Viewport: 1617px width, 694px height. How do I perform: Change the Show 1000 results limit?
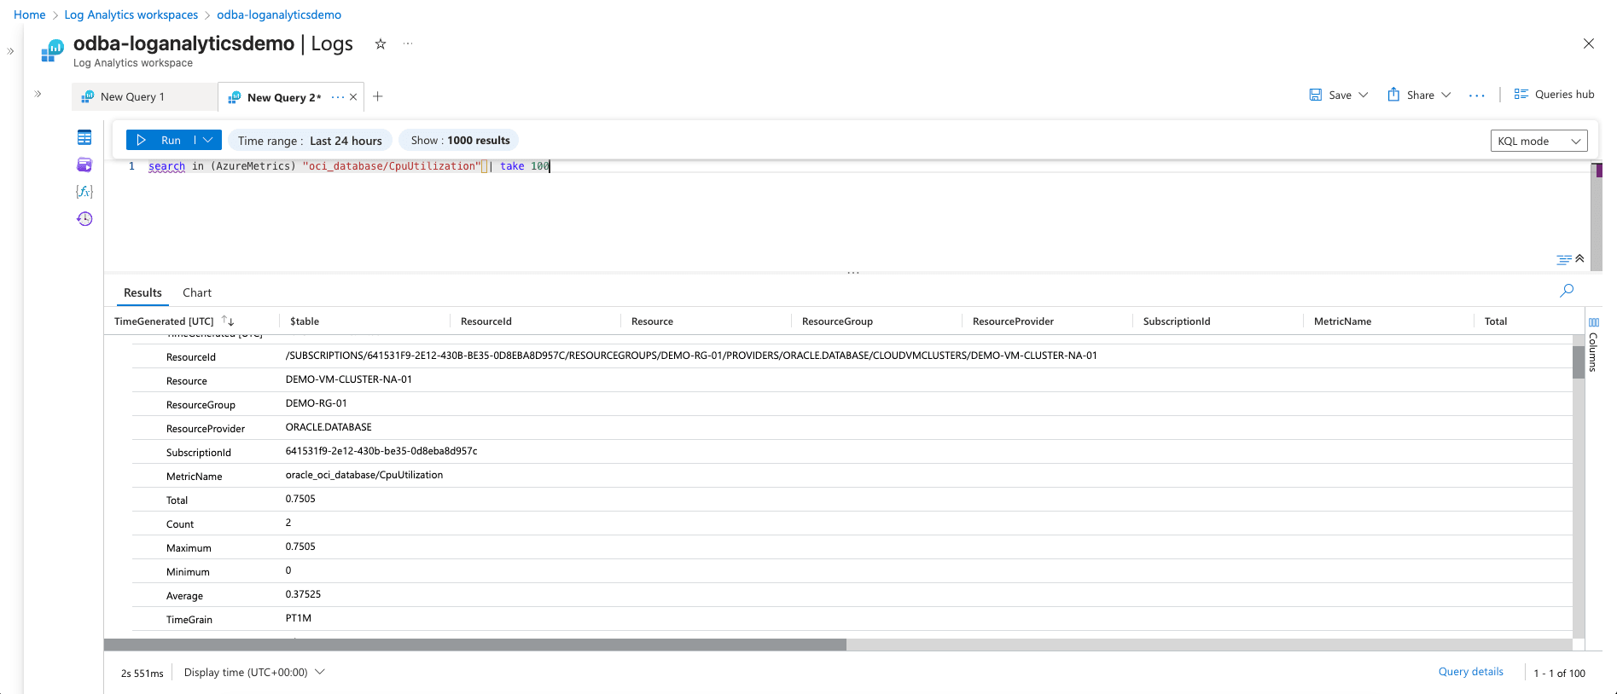pyautogui.click(x=460, y=141)
